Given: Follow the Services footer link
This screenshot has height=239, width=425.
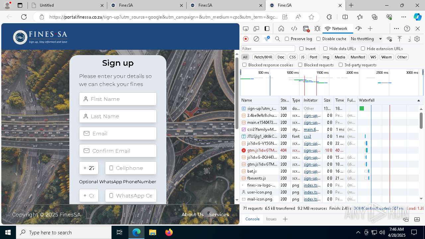Looking at the screenshot, I should point(219,214).
